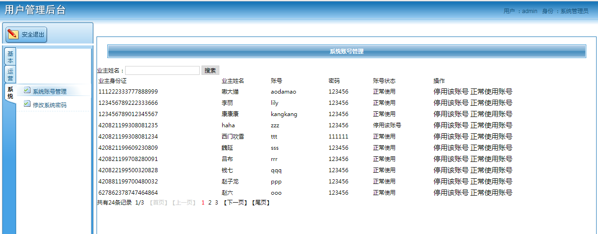Set account sss to 正常使用账号

[491, 147]
